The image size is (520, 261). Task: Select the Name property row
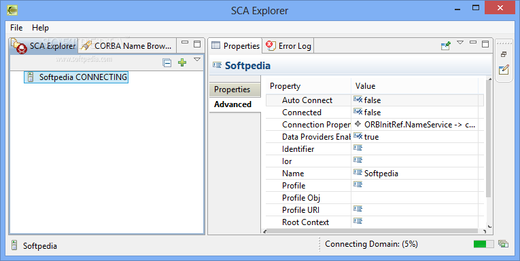tap(375, 174)
